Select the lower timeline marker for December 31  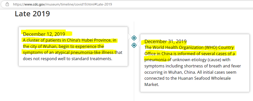click(134, 45)
